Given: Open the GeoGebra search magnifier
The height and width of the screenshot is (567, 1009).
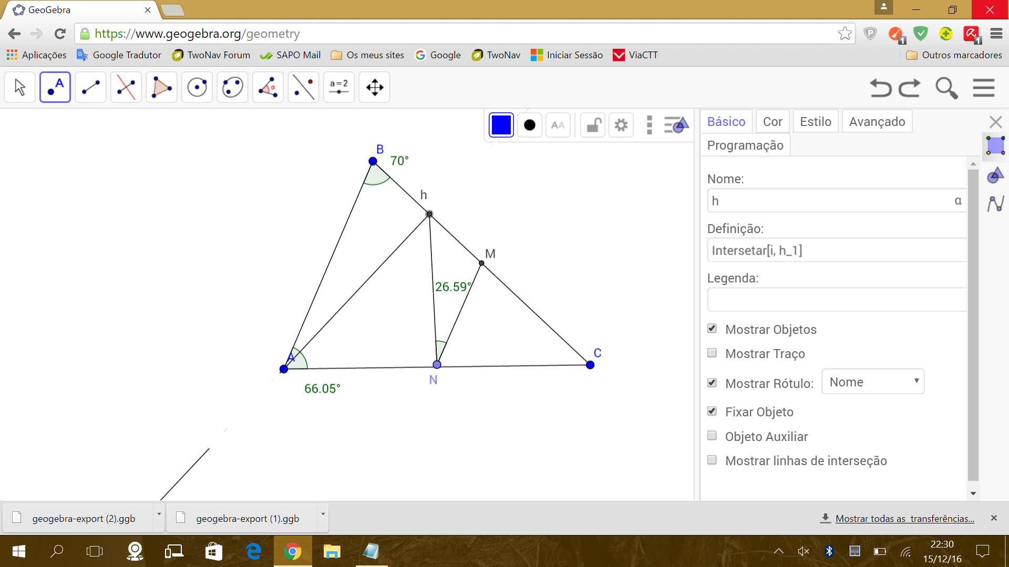Looking at the screenshot, I should click(946, 88).
